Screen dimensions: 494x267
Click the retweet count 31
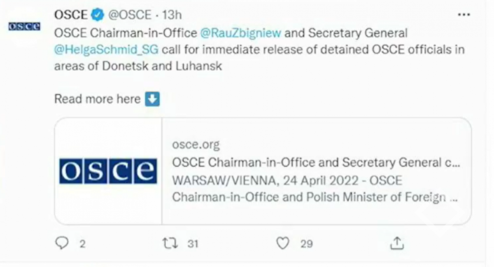point(193,244)
